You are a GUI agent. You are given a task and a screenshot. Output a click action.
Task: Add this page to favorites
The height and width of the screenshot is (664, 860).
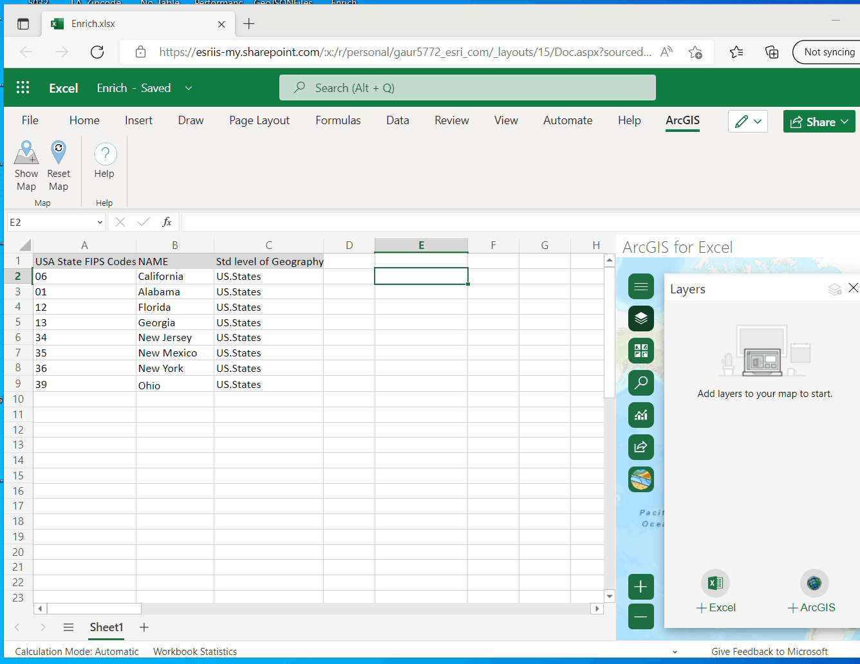pyautogui.click(x=695, y=52)
